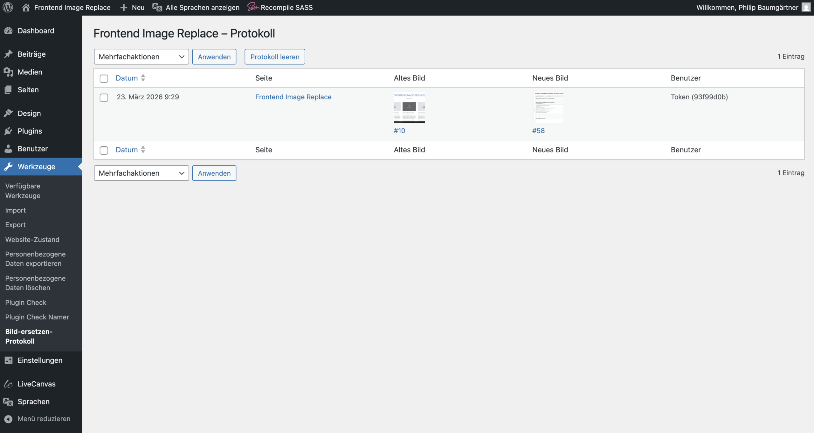
Task: Click the home icon beside the site name
Action: point(26,7)
